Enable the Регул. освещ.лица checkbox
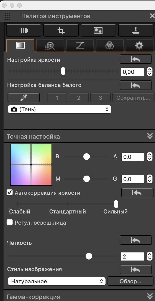 coord(10,223)
